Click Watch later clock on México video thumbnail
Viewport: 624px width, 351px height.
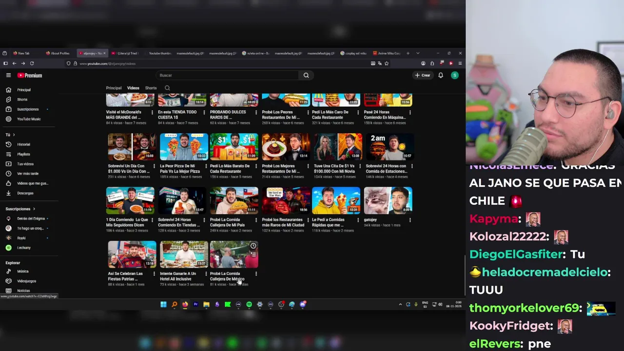tap(253, 246)
